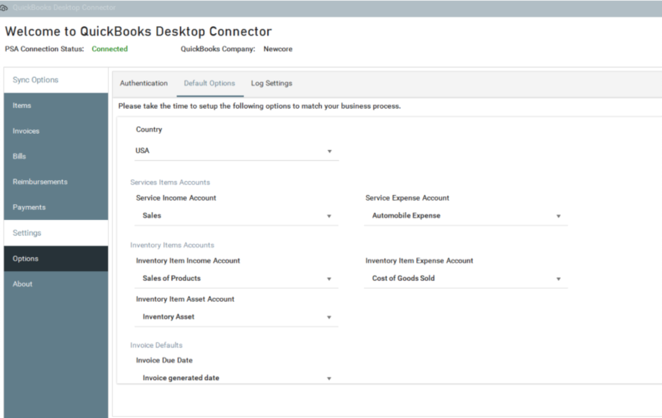Select Reimbursements in the sidebar
This screenshot has width=662, height=418.
(56, 182)
